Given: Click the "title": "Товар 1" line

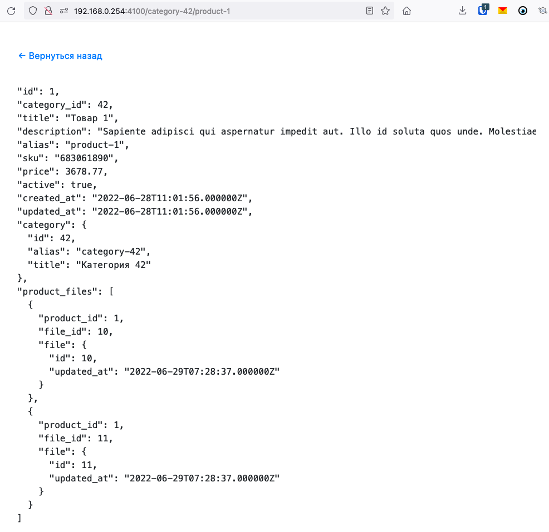Looking at the screenshot, I should (x=68, y=118).
